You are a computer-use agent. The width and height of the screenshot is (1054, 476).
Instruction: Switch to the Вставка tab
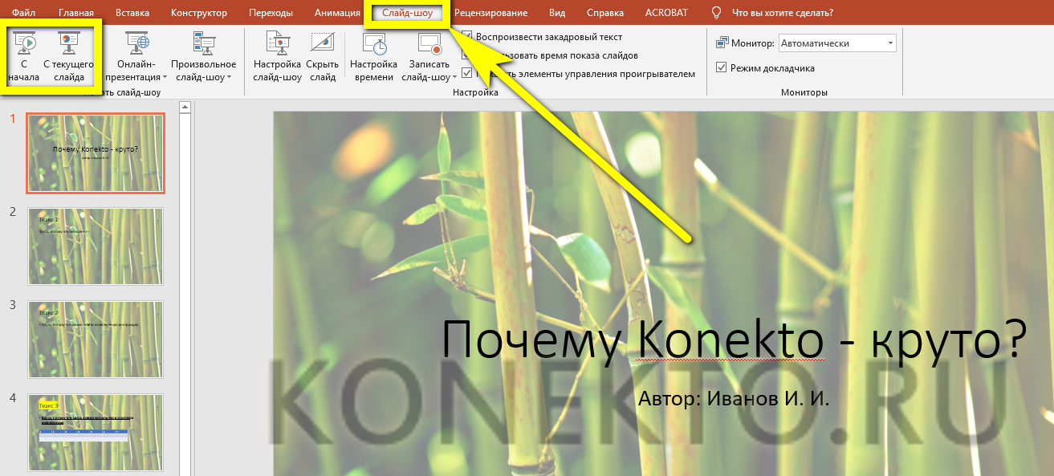tap(132, 13)
